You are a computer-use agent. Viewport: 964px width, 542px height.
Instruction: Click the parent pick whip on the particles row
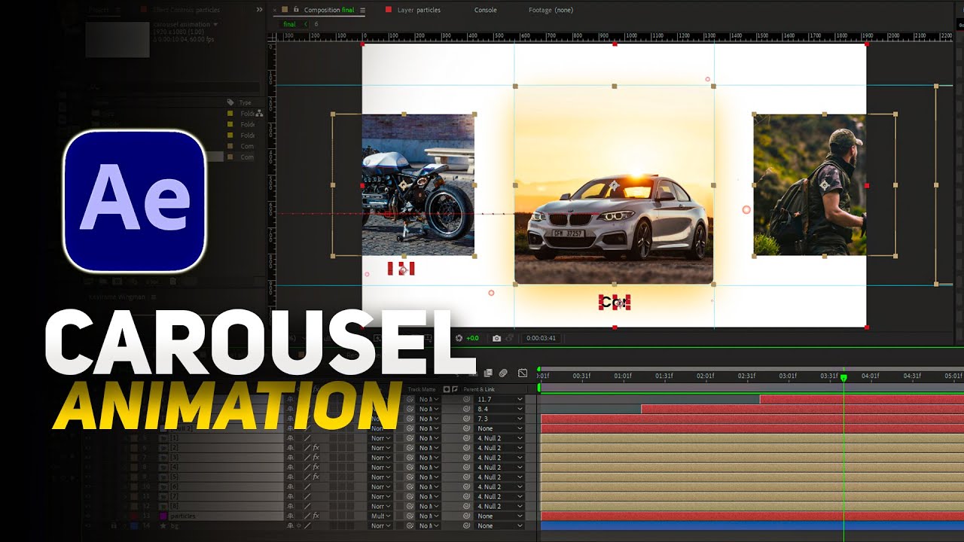click(x=468, y=516)
